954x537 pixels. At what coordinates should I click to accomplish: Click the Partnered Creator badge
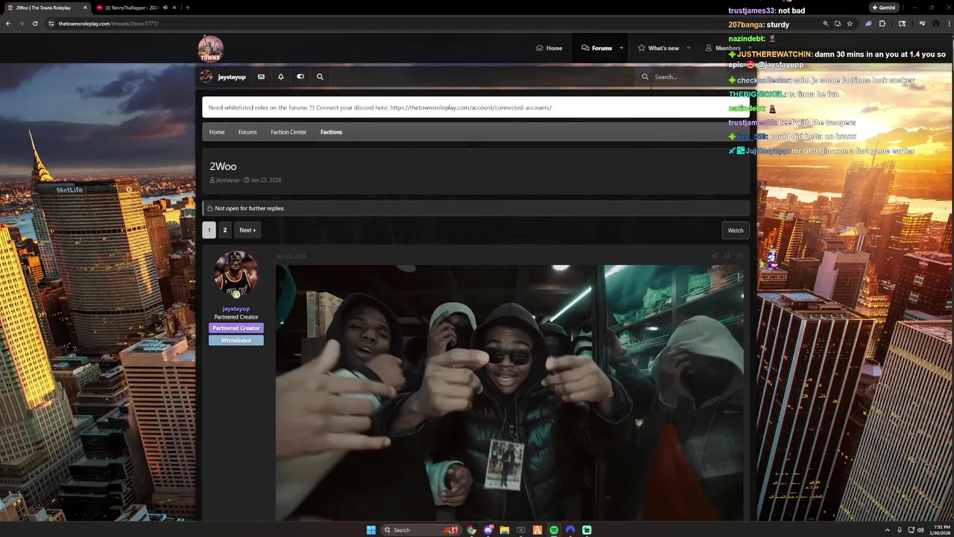(x=236, y=328)
